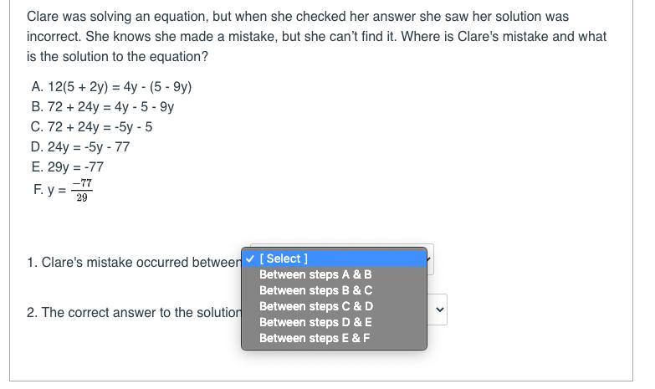Click the "2. The correct answer" question label
The width and height of the screenshot is (655, 389).
pos(134,312)
